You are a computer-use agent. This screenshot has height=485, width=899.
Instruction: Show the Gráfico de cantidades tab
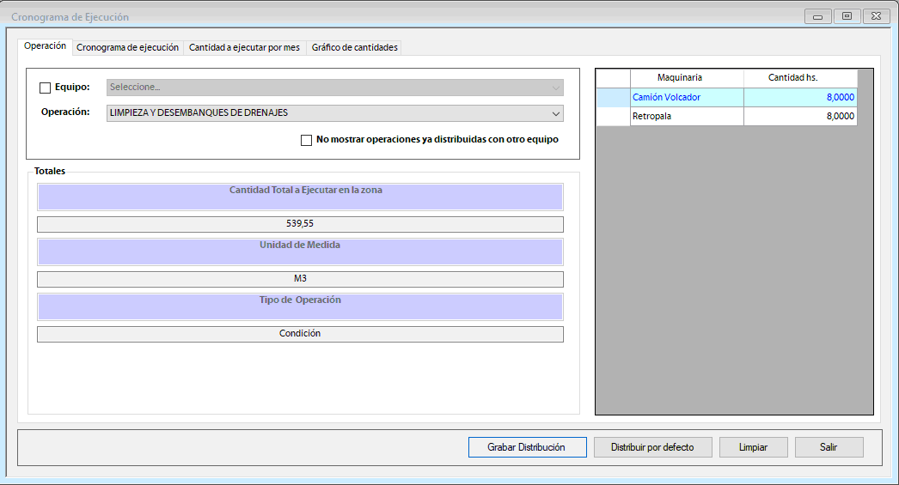tap(354, 48)
